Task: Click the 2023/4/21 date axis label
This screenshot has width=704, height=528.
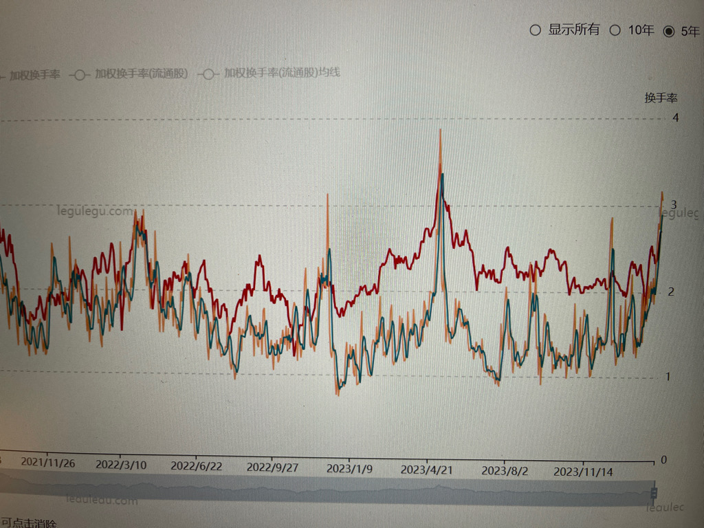Action: pos(426,470)
